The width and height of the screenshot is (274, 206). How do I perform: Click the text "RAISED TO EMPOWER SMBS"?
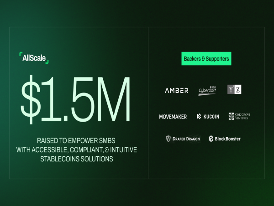click(x=76, y=140)
